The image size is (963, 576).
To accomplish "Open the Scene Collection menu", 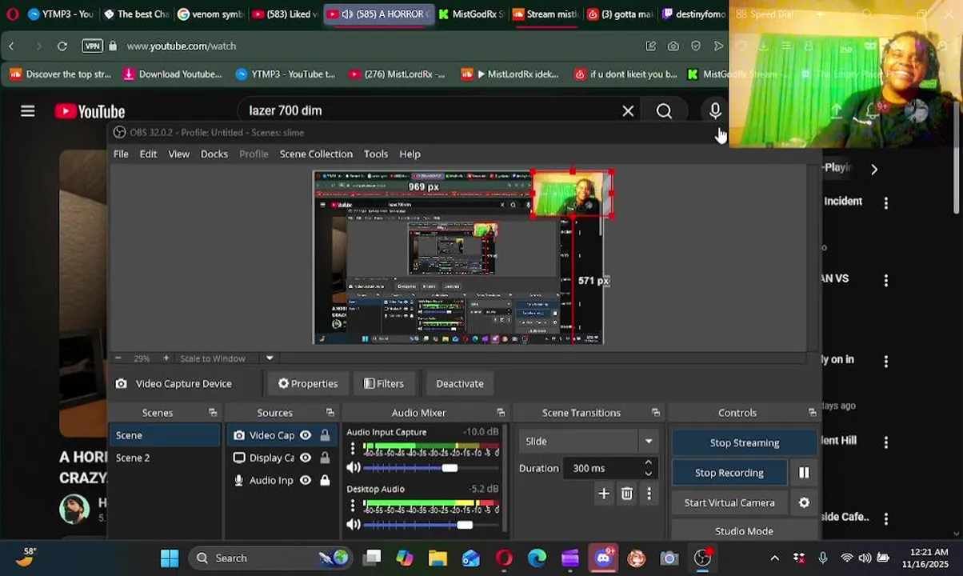I will tap(316, 154).
